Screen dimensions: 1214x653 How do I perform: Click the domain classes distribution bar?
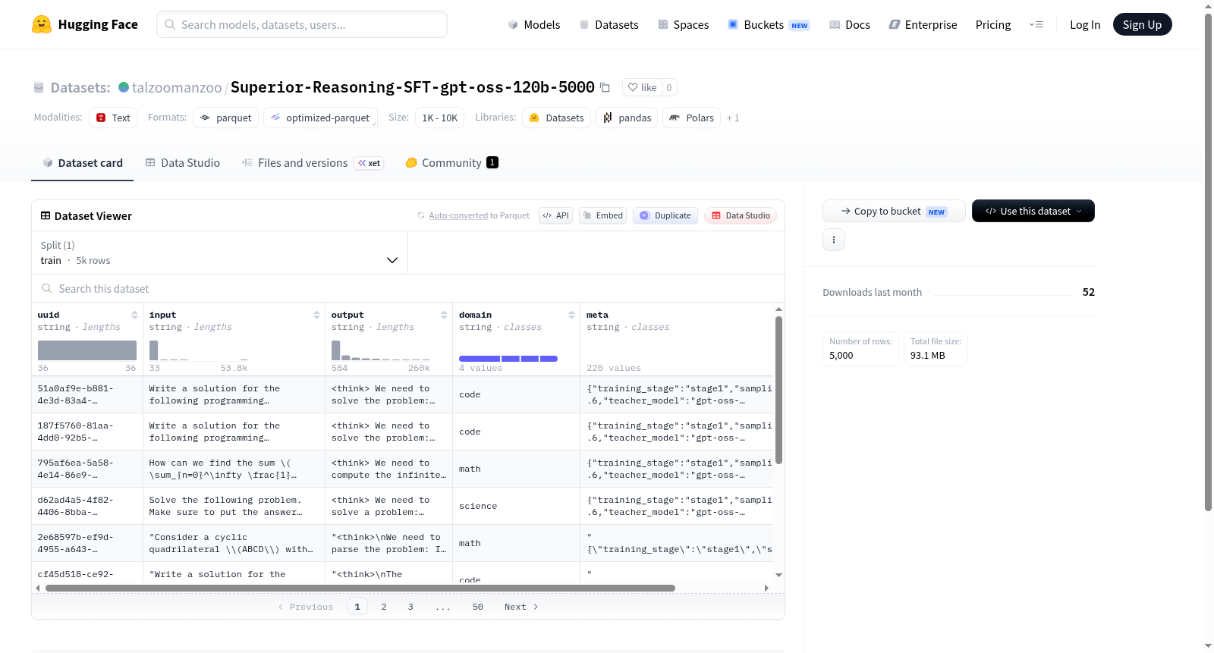pyautogui.click(x=508, y=359)
